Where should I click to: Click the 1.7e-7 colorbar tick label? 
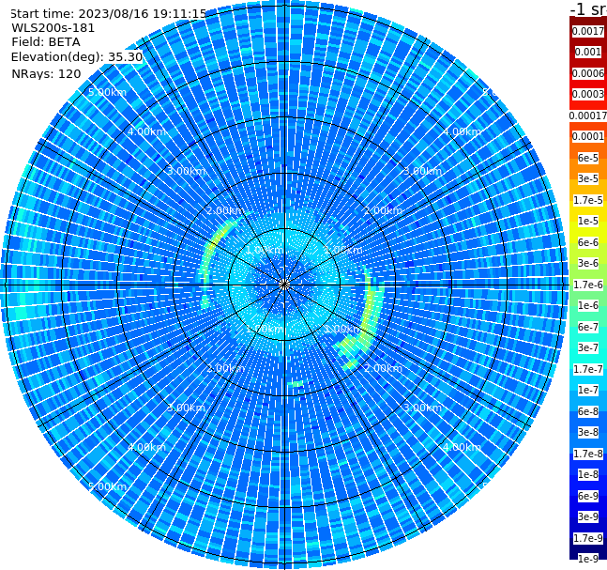tap(588, 369)
